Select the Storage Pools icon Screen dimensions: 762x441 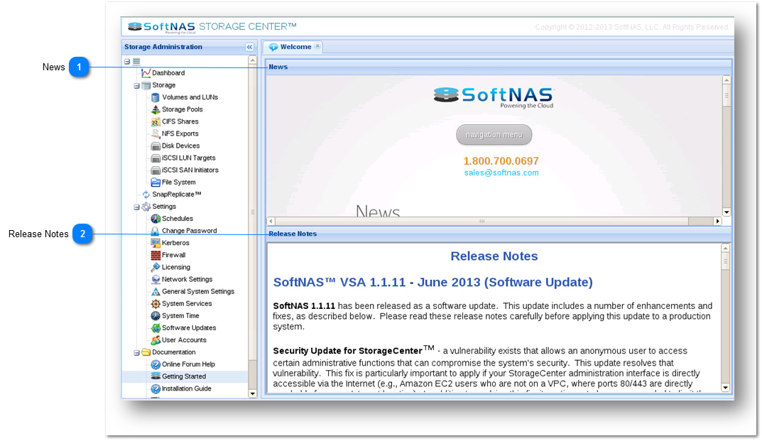(x=156, y=109)
